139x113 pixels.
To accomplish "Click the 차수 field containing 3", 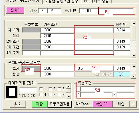I will 43,11.
